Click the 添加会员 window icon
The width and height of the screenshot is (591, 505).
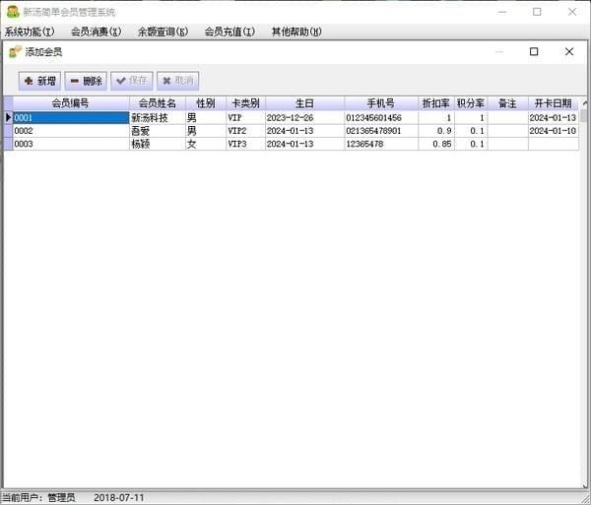(15, 51)
